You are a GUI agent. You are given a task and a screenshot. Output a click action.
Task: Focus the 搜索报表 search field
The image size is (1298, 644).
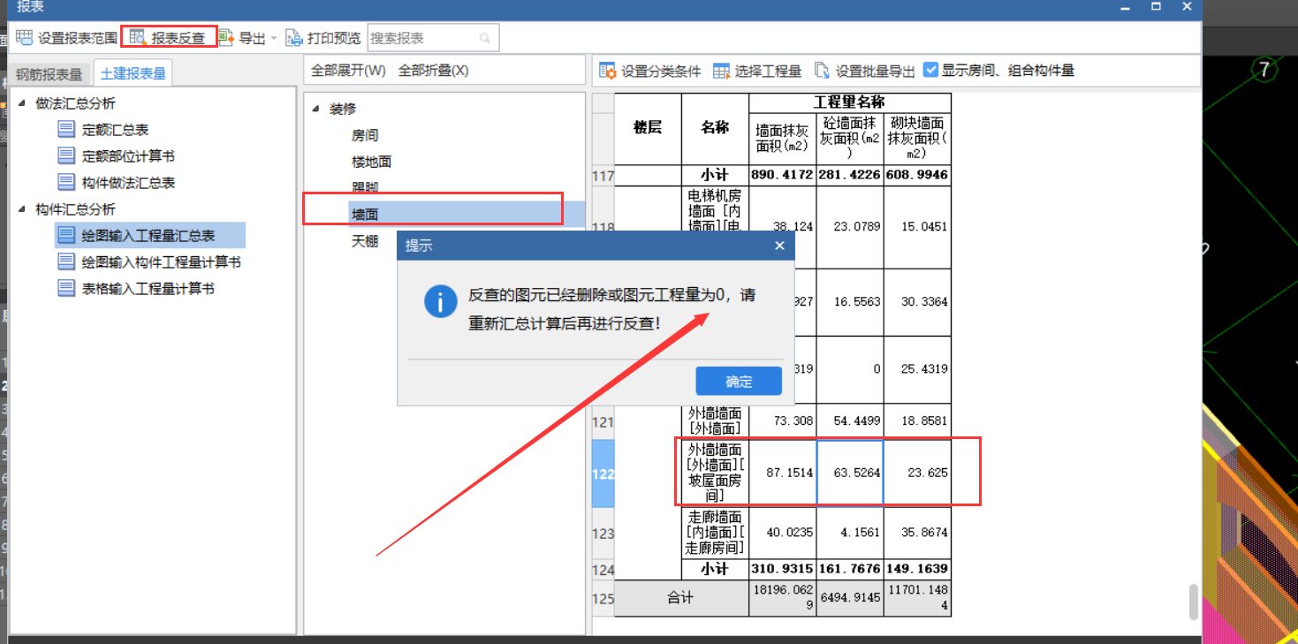point(433,38)
